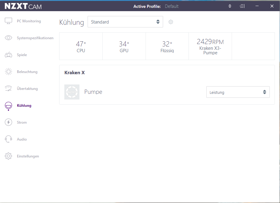The image size is (280, 203).
Task: Click the Übertaktung gauge icon
Action: coord(8,88)
